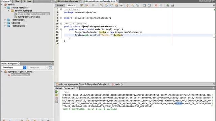Close the main - Navigator tab
The height and width of the screenshot is (121, 216).
click(19, 64)
